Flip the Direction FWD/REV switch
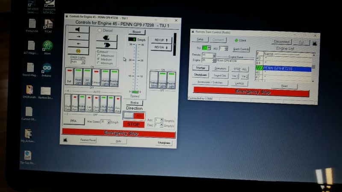This screenshot has width=342, height=192. pos(134,116)
